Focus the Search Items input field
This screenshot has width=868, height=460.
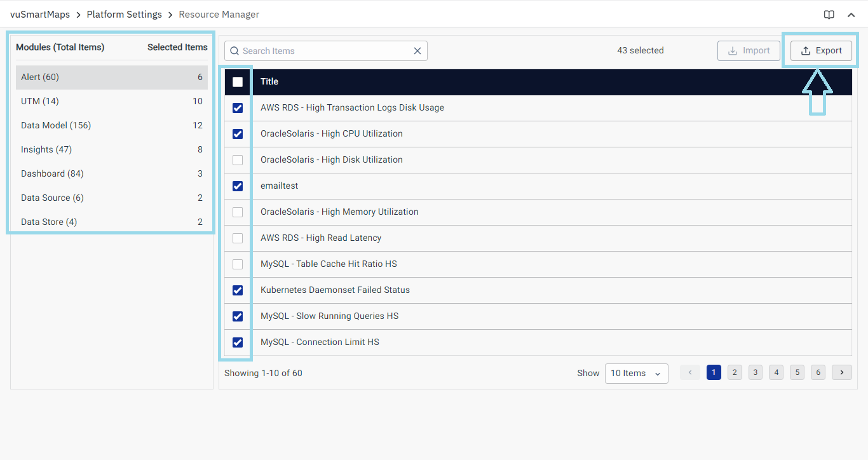tap(324, 51)
